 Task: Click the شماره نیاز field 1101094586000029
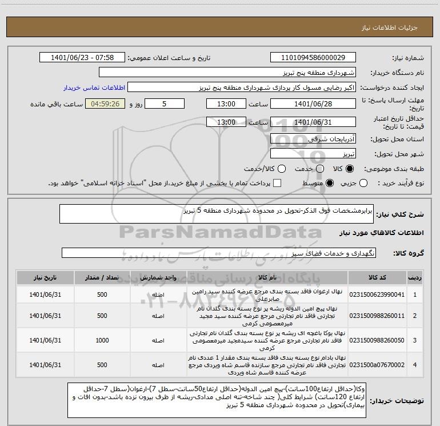313,58
